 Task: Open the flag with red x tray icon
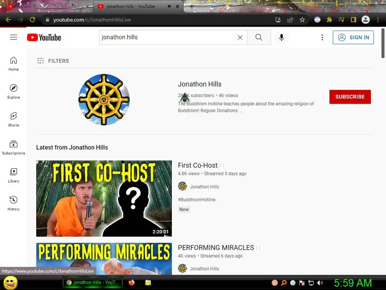[302, 283]
